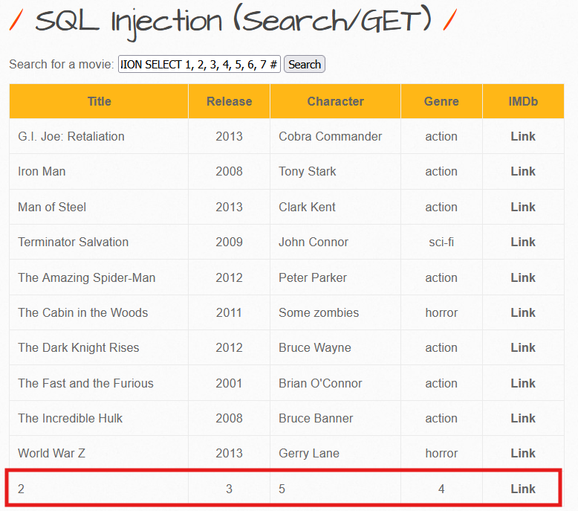Image resolution: width=578 pixels, height=511 pixels.
Task: Select the Genre column header
Action: (441, 101)
